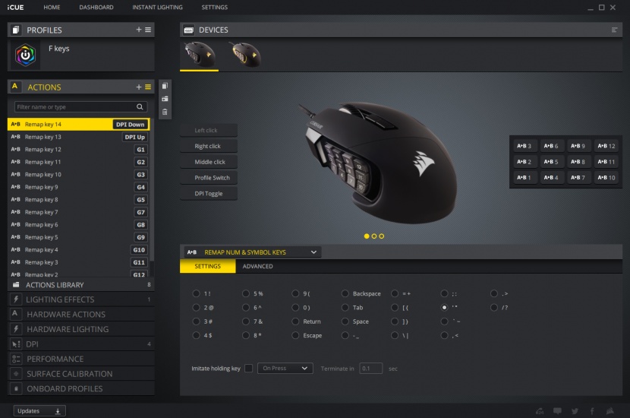Click the Terminate in seconds field
The height and width of the screenshot is (418, 630).
click(x=370, y=368)
